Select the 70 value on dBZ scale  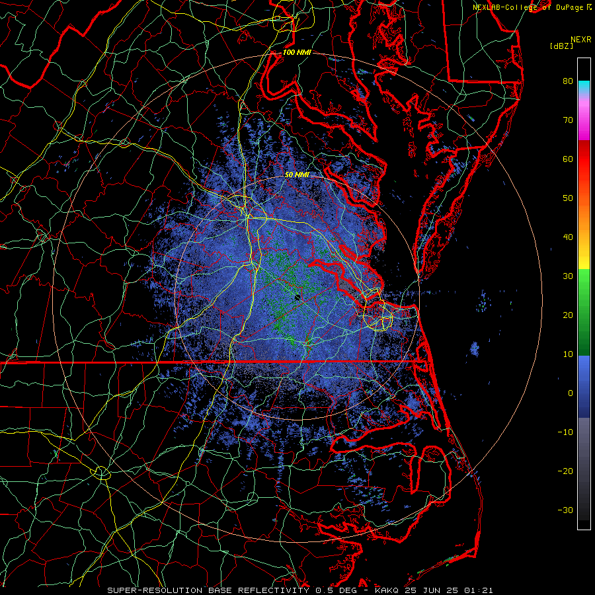(568, 120)
